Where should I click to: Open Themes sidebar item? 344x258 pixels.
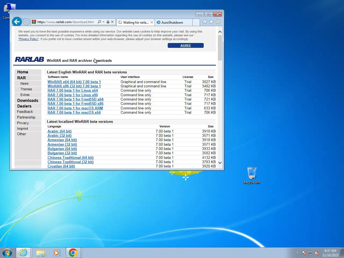[26, 89]
